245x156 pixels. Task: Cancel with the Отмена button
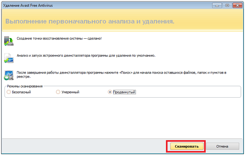pos(222,147)
